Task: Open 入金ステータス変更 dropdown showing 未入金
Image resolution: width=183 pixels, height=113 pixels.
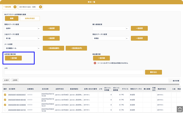Action: tap(23, 38)
